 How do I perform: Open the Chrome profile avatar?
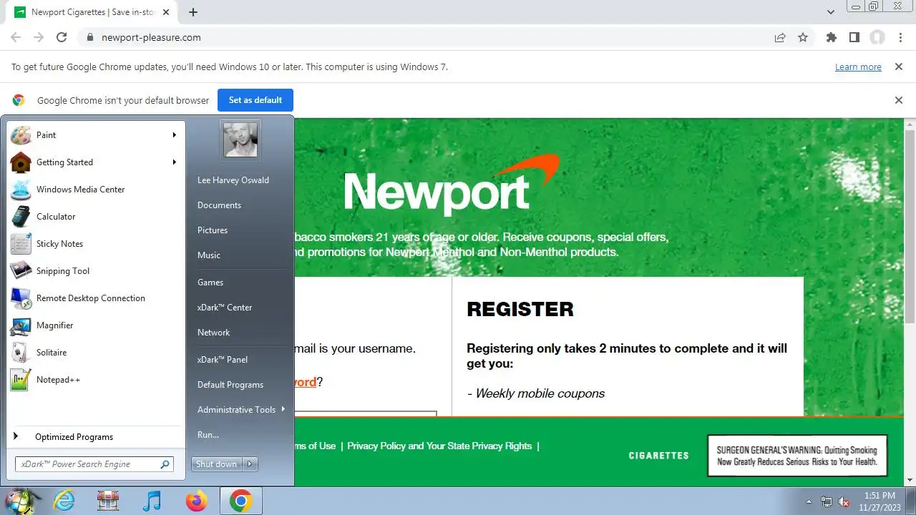(x=877, y=37)
